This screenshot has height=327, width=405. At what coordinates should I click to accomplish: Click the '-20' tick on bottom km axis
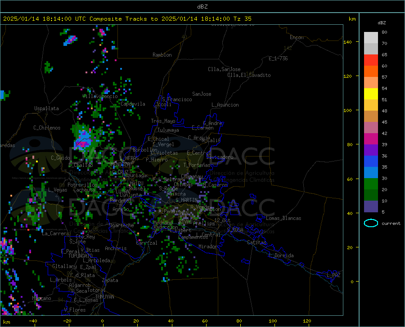[x=67, y=321]
